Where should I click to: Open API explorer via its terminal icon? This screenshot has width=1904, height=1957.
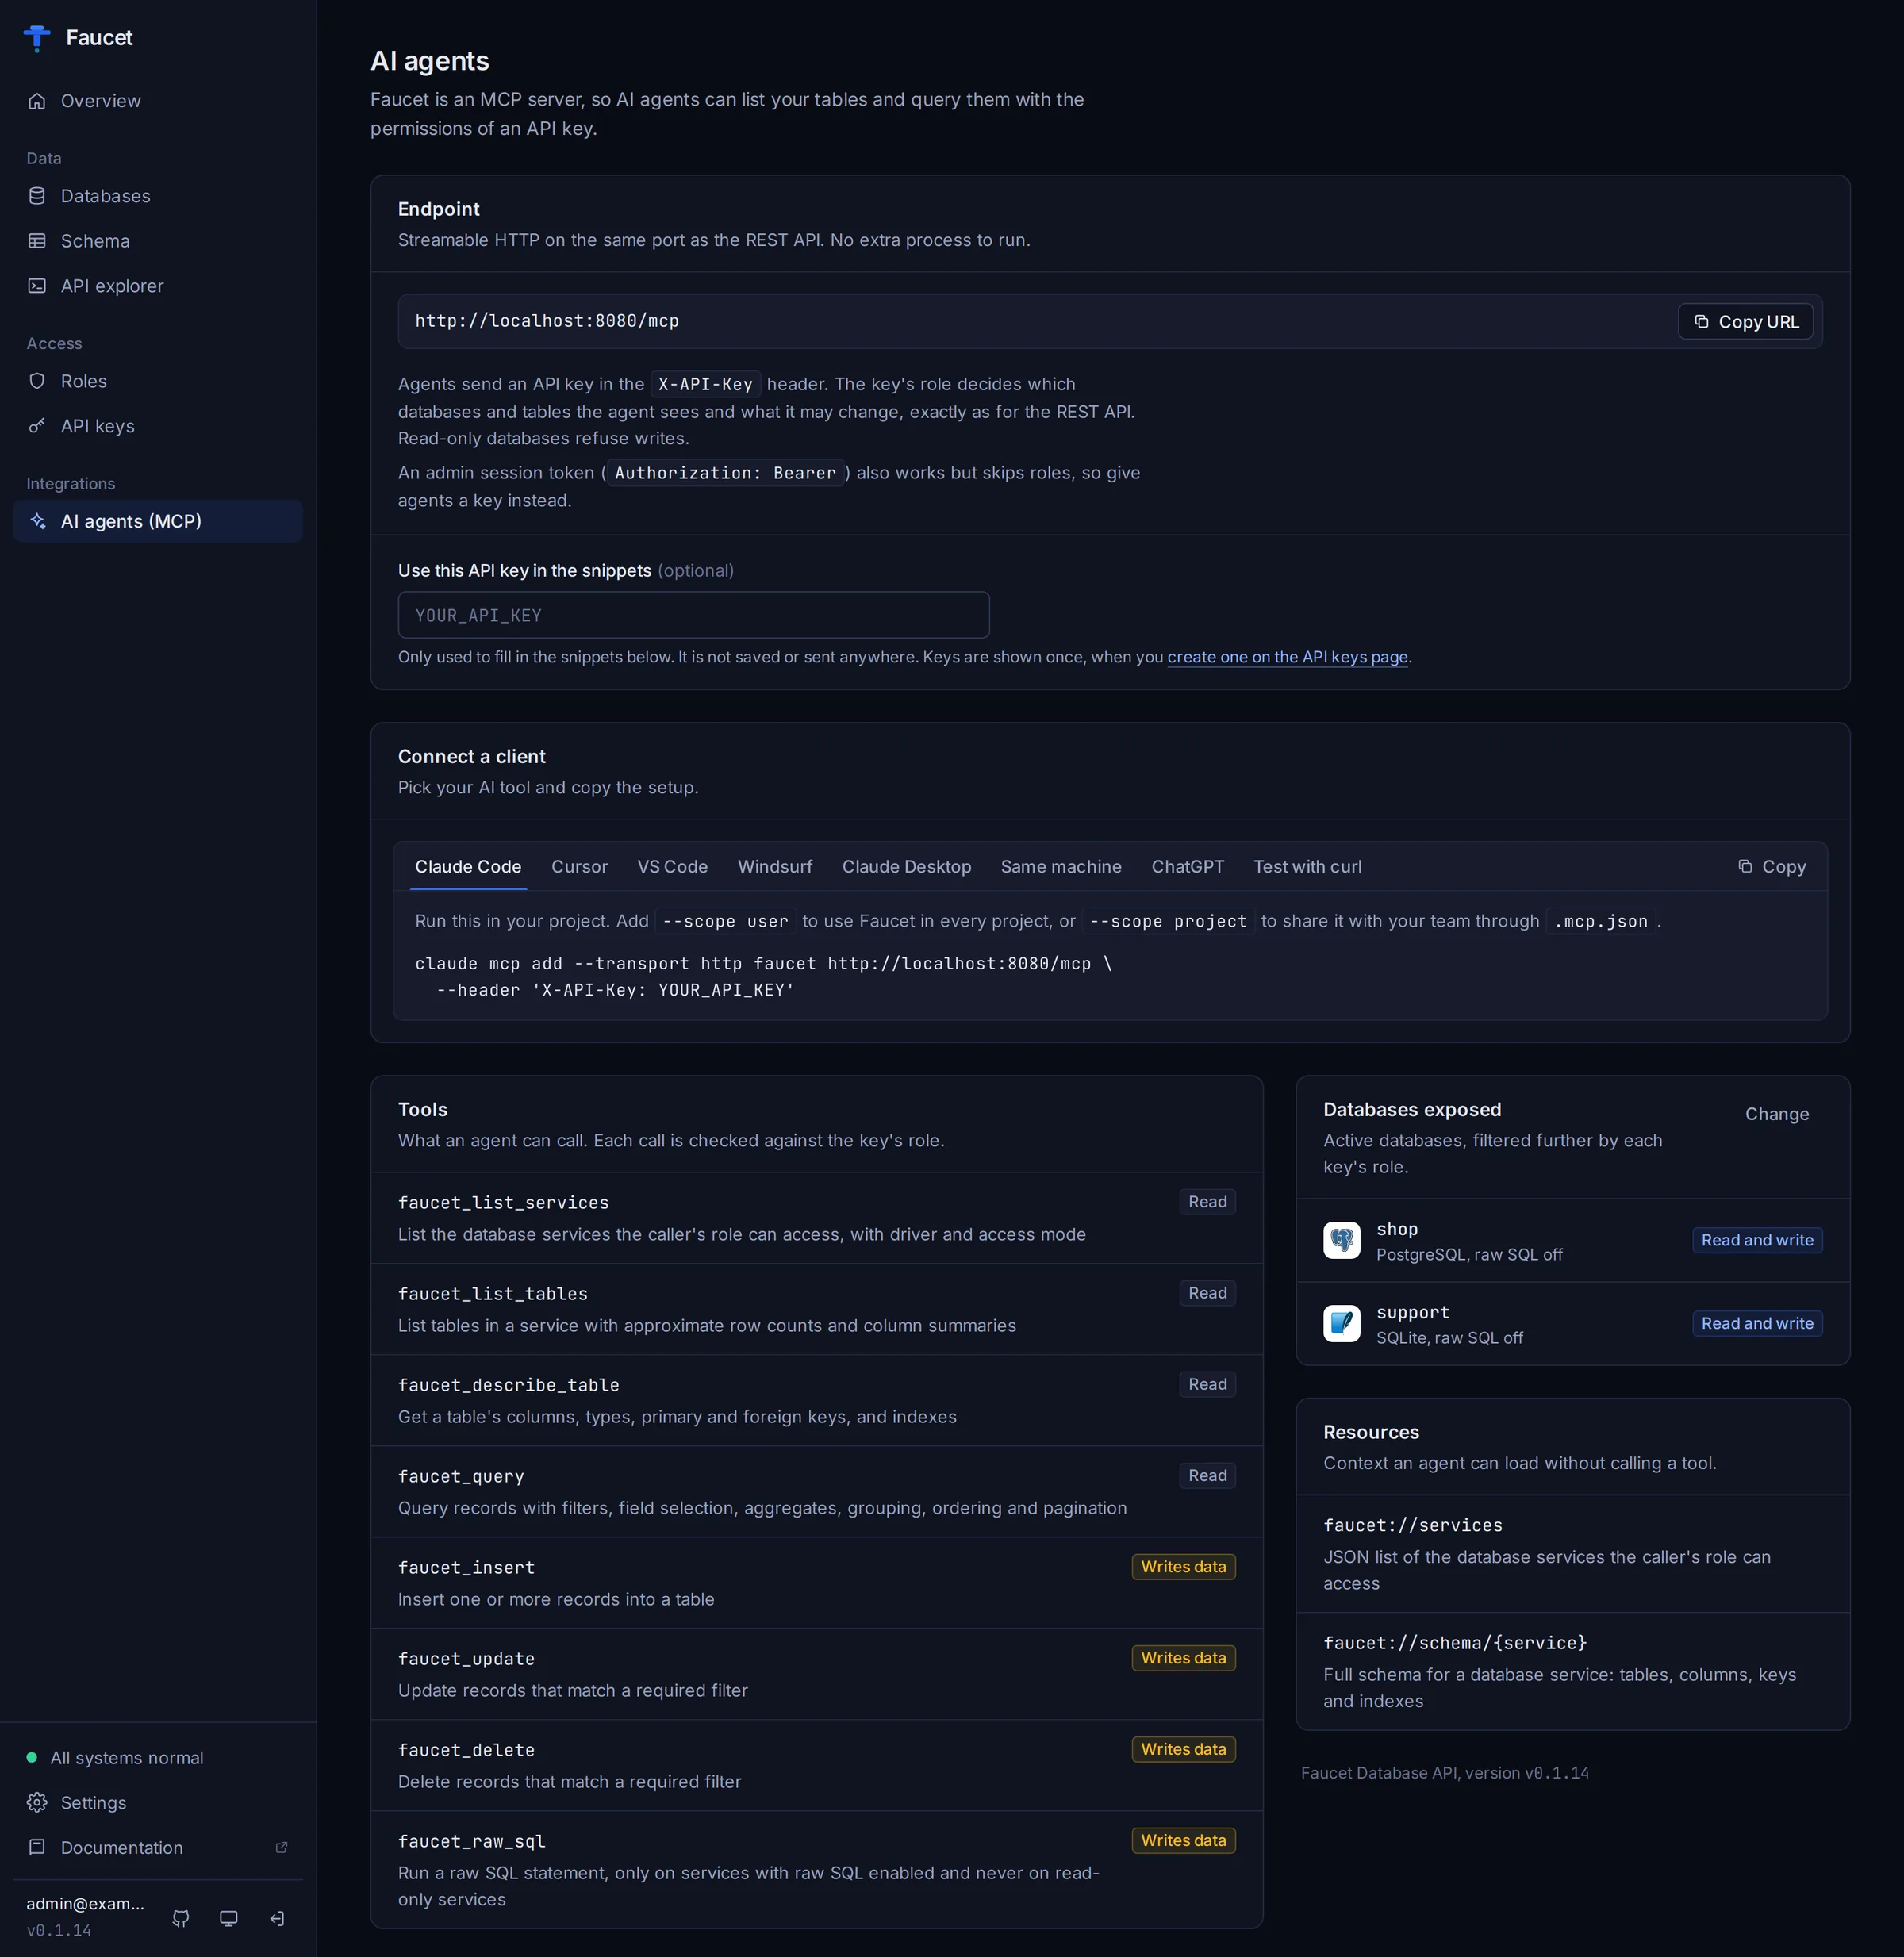(37, 286)
